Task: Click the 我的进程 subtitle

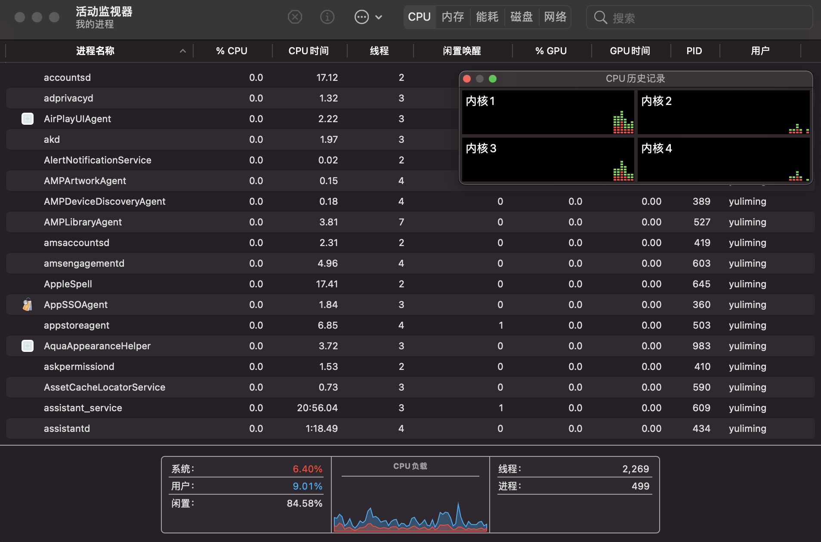Action: [95, 24]
